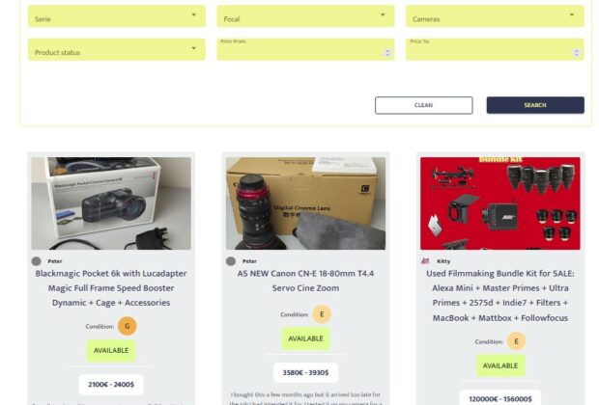Open the red Bundle Kit image

(x=500, y=203)
